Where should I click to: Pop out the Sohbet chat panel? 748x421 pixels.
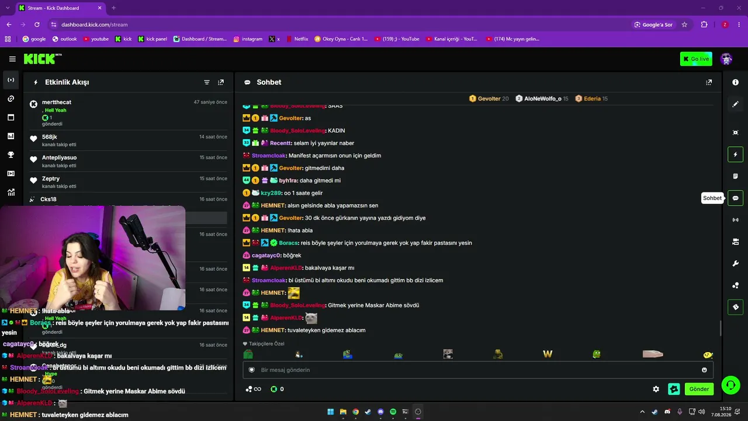click(x=709, y=82)
